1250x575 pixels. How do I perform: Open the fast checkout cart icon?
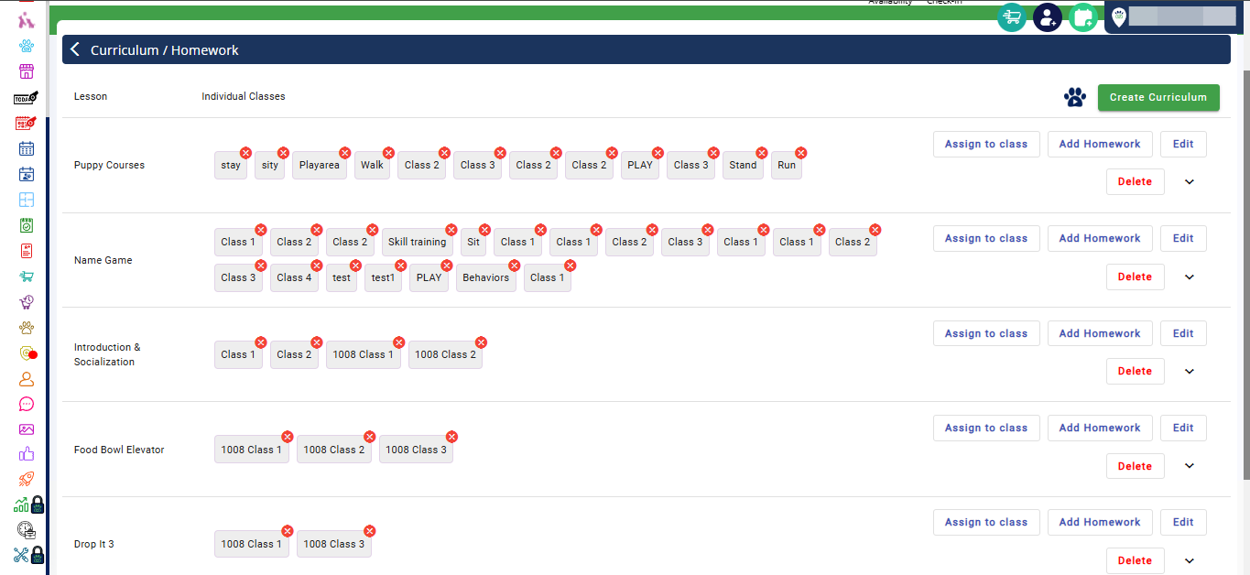point(1012,16)
